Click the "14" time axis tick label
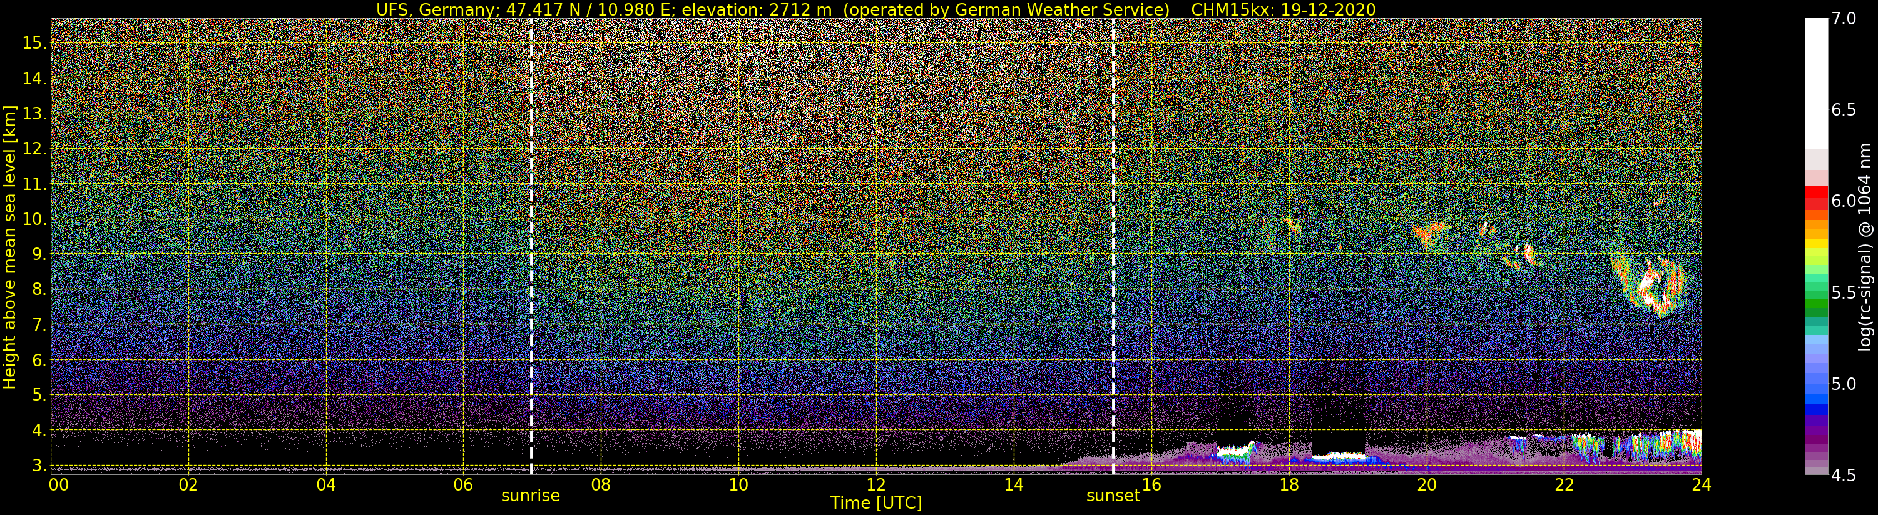This screenshot has height=515, width=1878. point(1013,485)
